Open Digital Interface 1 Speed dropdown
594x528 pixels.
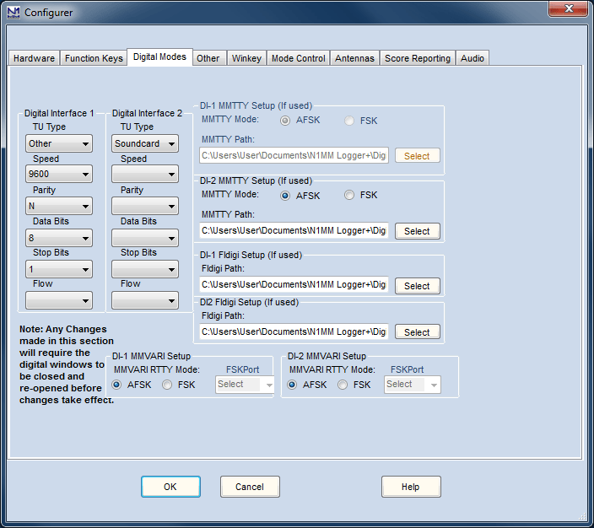click(59, 174)
